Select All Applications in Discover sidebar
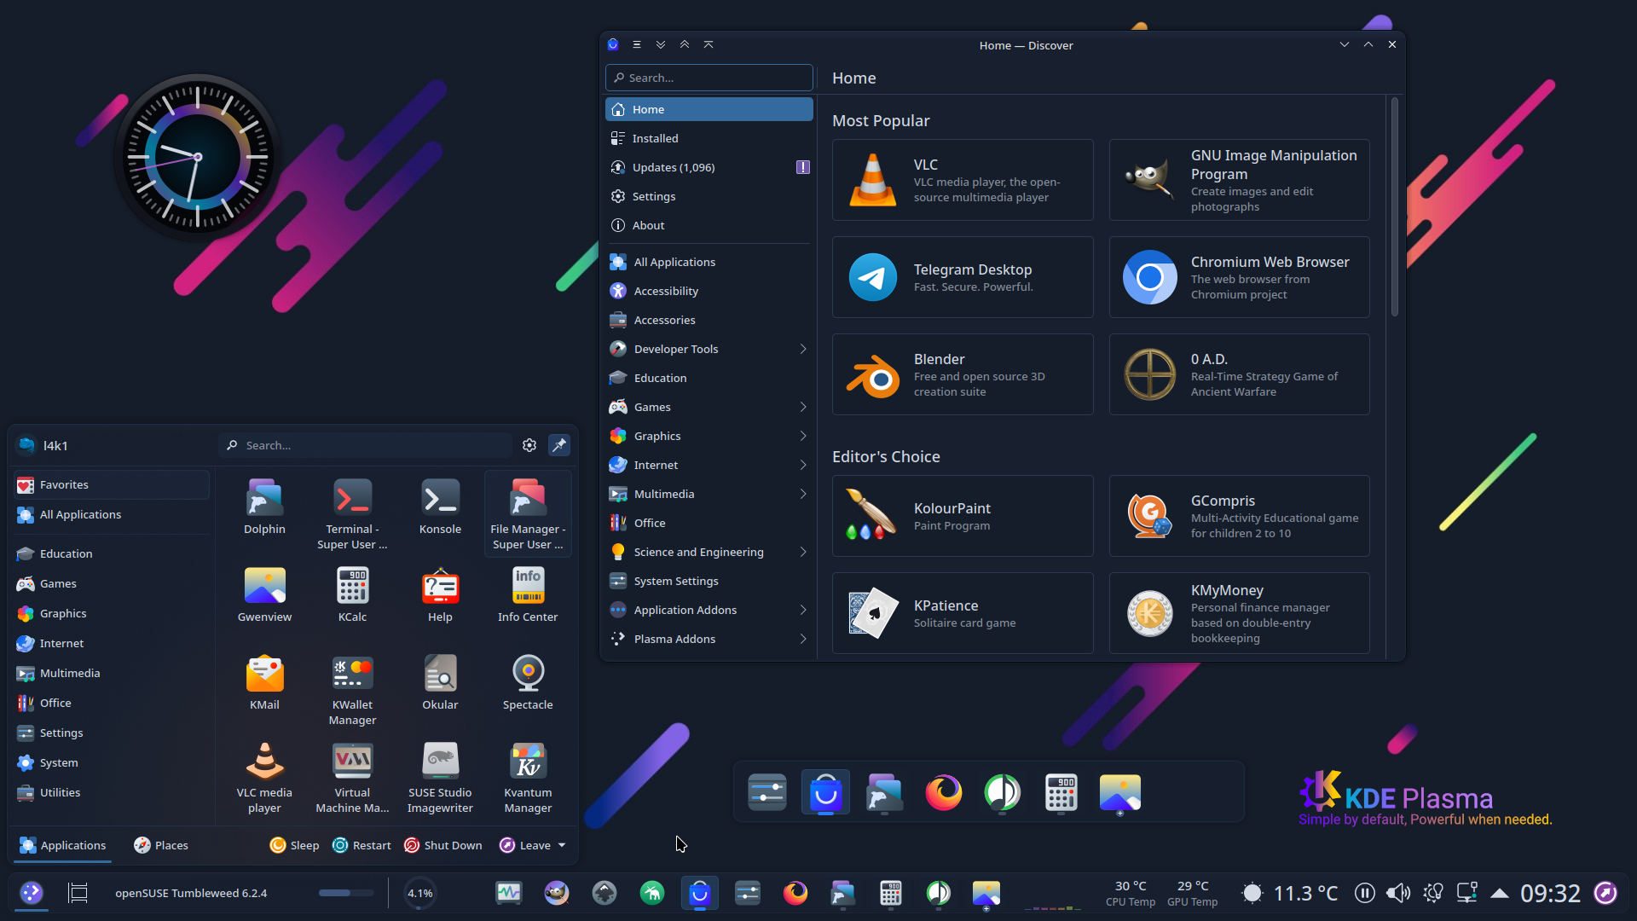The width and height of the screenshot is (1637, 921). tap(709, 262)
